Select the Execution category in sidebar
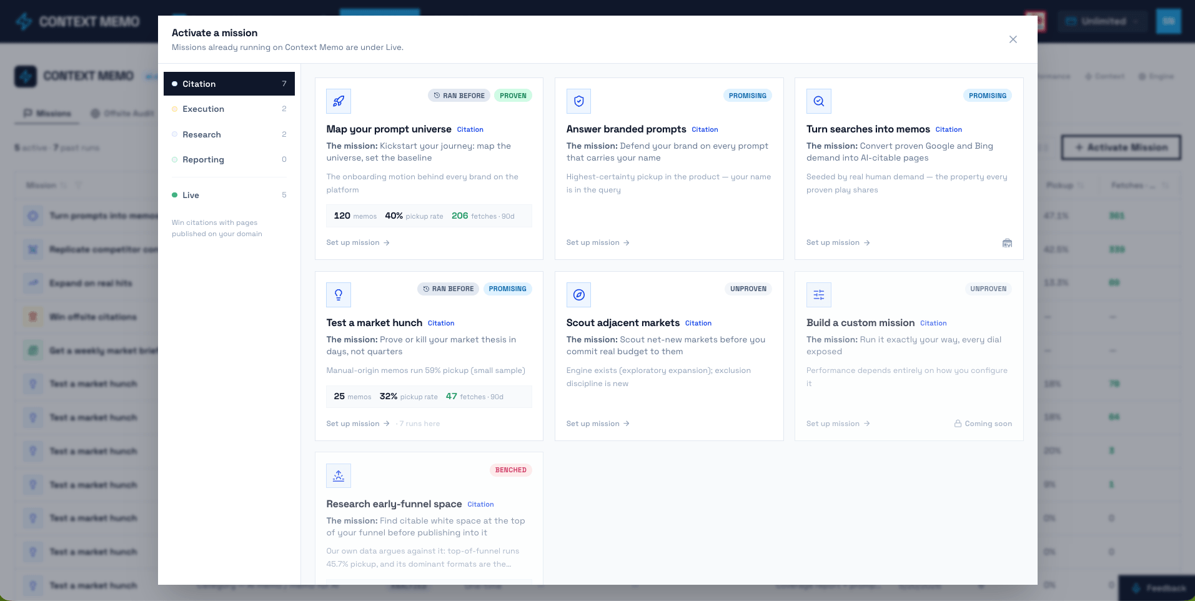The height and width of the screenshot is (601, 1195). pyautogui.click(x=229, y=109)
